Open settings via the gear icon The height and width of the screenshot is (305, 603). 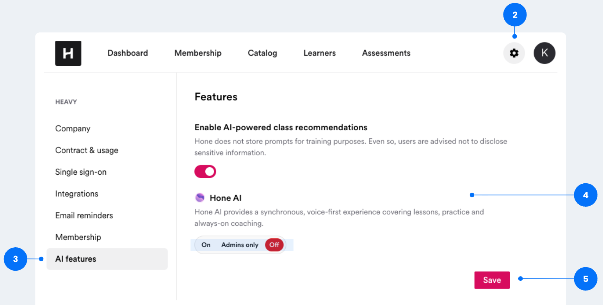[514, 53]
